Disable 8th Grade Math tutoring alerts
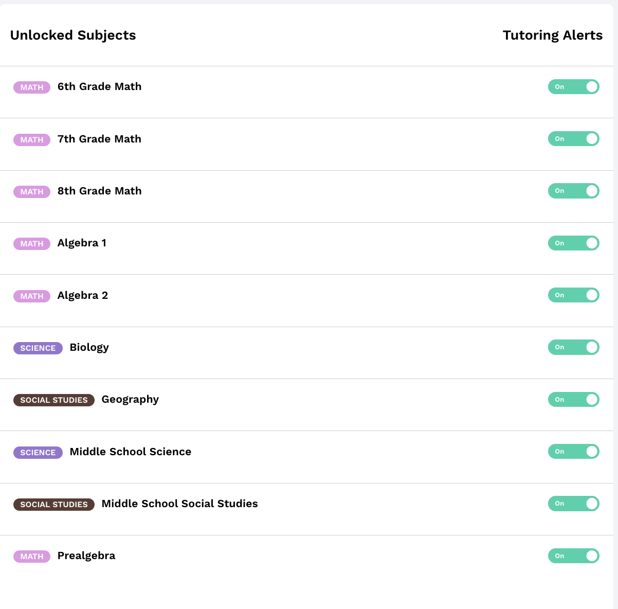The width and height of the screenshot is (618, 609). (573, 191)
